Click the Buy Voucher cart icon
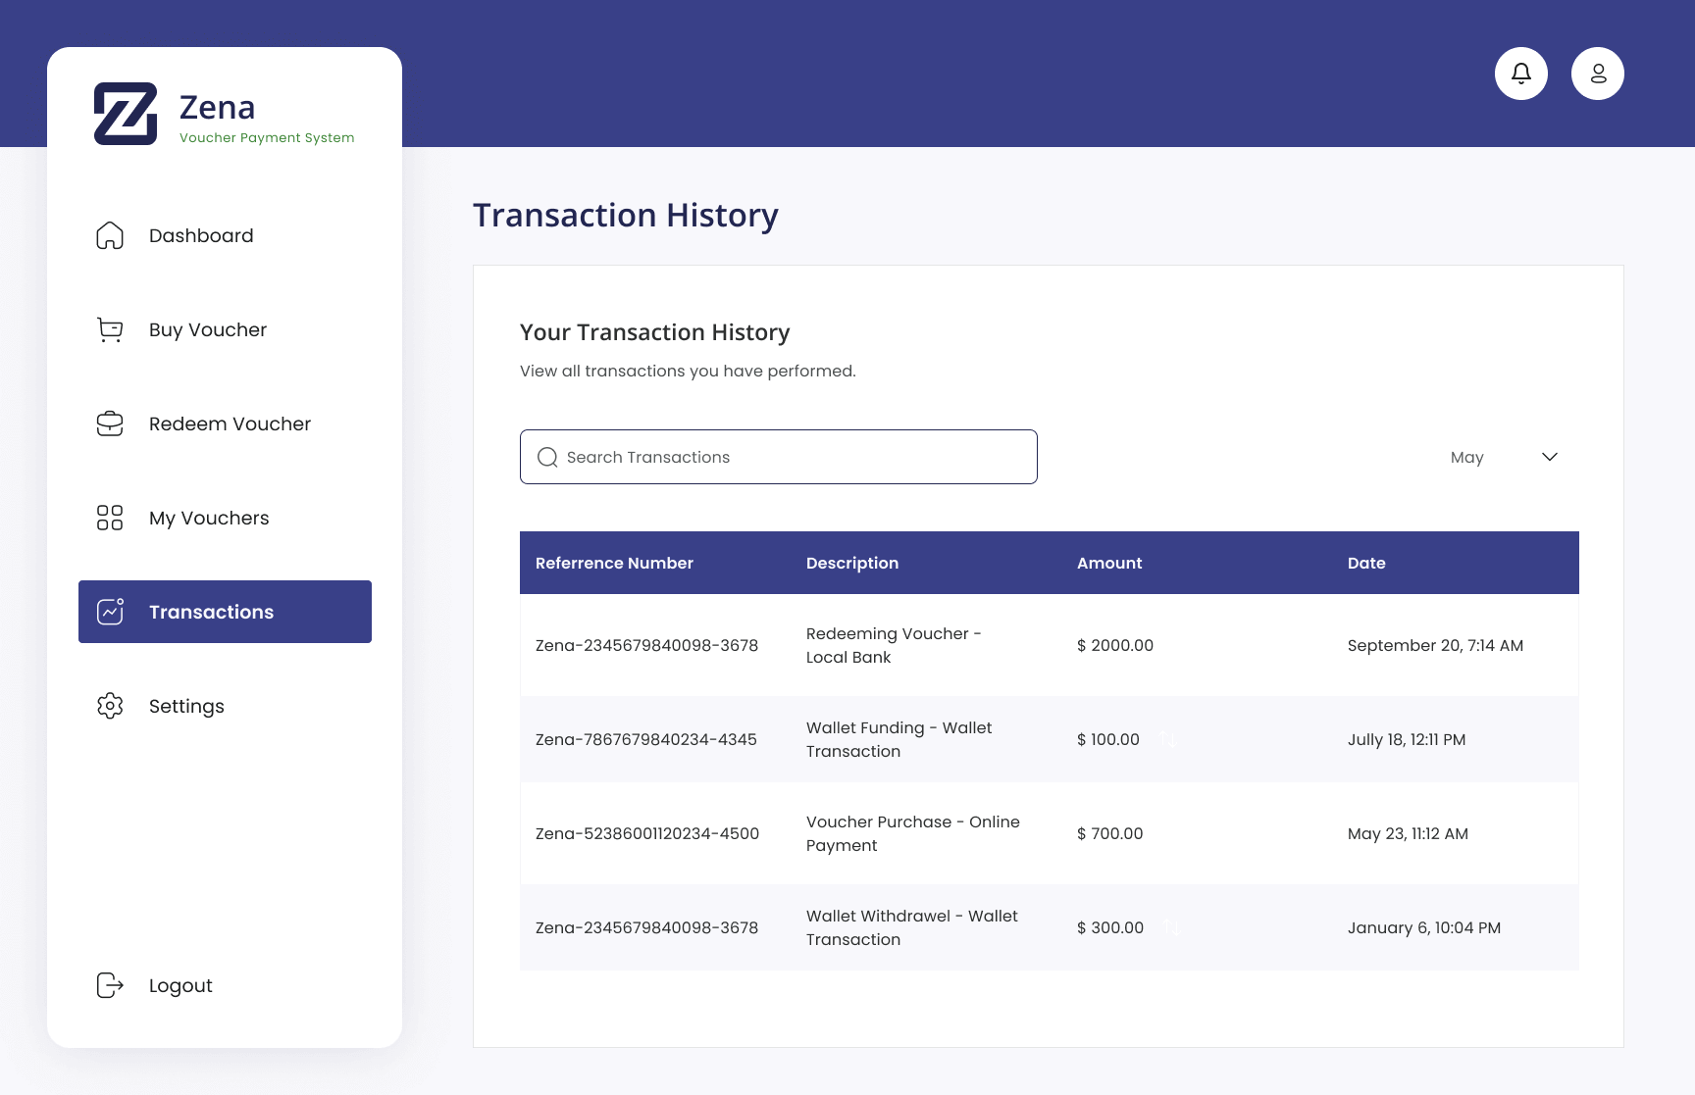 click(x=110, y=329)
